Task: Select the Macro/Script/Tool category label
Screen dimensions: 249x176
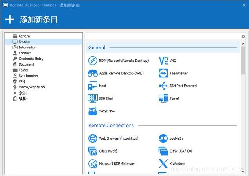Action: 32,87
